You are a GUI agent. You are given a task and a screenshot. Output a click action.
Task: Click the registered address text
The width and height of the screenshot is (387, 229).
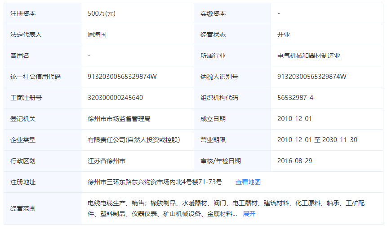click(155, 182)
